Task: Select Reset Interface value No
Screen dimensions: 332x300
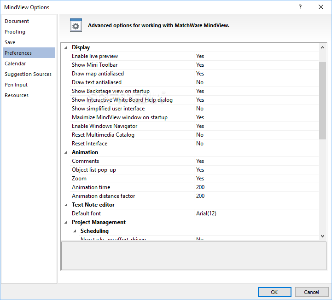Action: point(256,144)
